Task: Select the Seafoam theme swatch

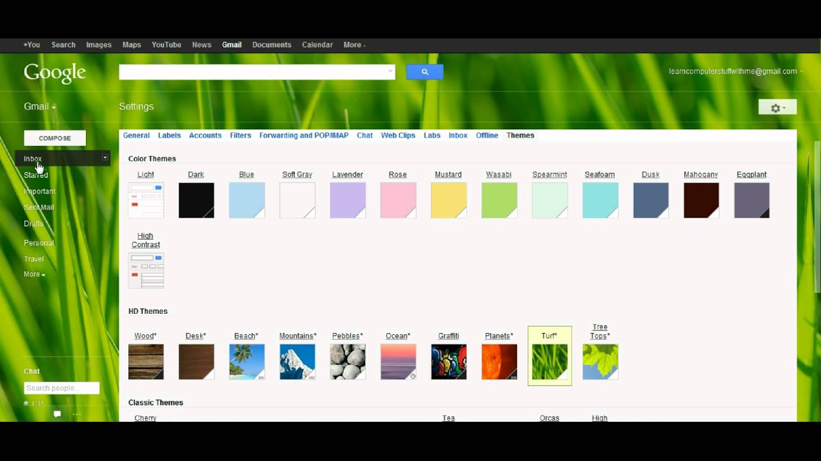Action: point(600,200)
